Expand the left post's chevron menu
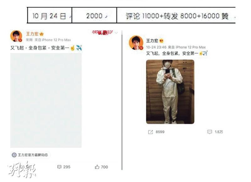The width and height of the screenshot is (251, 182). click(116, 33)
